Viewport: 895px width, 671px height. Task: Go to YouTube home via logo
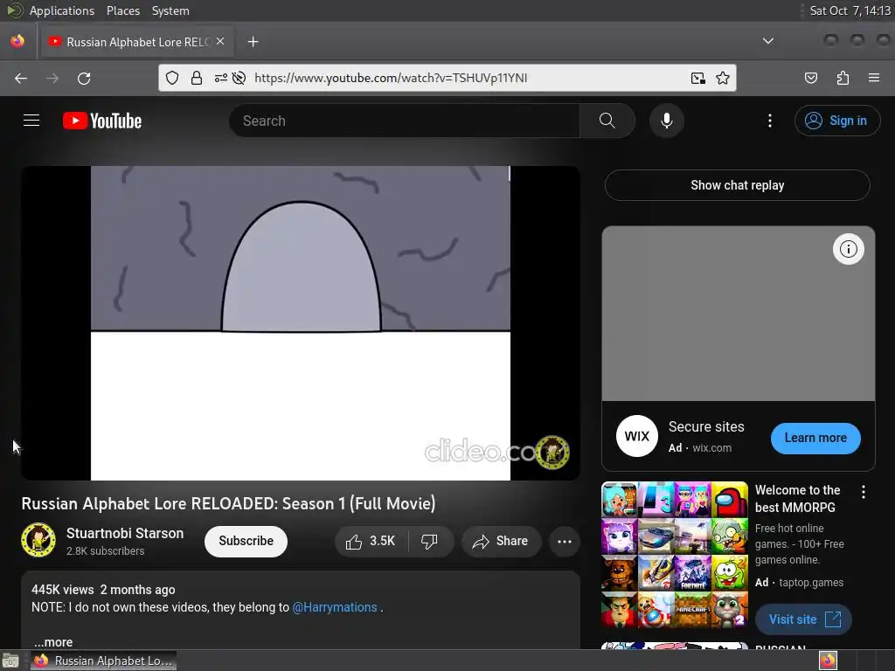(102, 121)
